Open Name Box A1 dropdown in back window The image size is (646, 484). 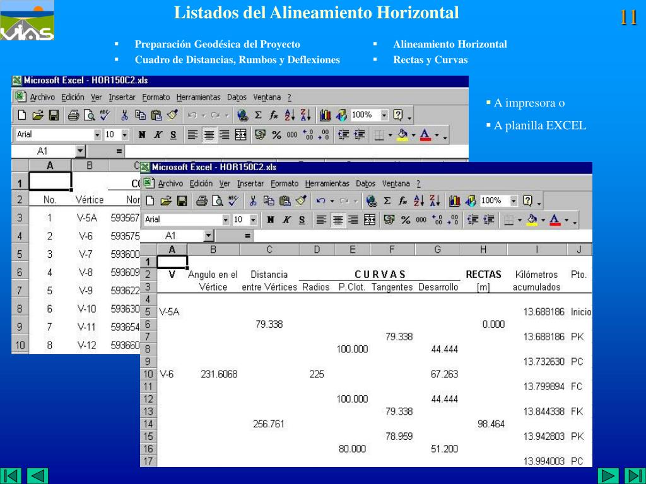(80, 151)
